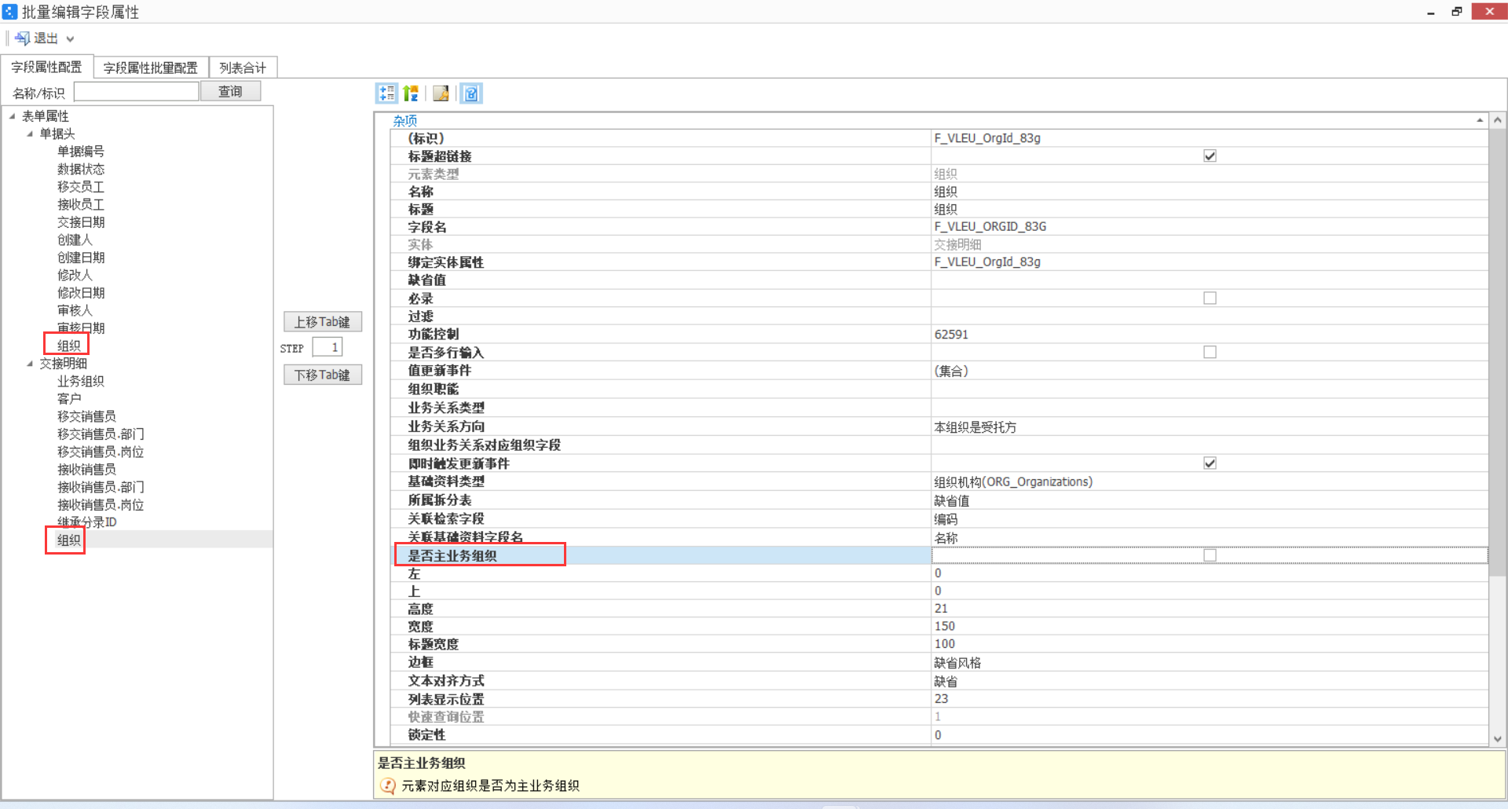Screen dimensions: 1508x809
Task: Collapse the 交接明细 tree node
Action: 30,364
